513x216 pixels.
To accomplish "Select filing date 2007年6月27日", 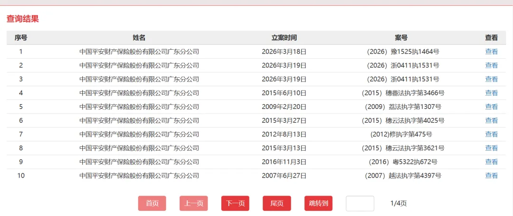I will (x=284, y=176).
